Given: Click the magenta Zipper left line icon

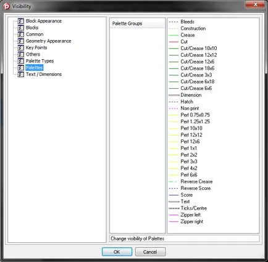Looking at the screenshot, I should pyautogui.click(x=174, y=215).
